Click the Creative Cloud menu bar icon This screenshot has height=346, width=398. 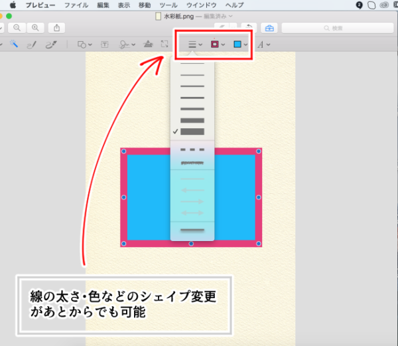click(x=384, y=5)
